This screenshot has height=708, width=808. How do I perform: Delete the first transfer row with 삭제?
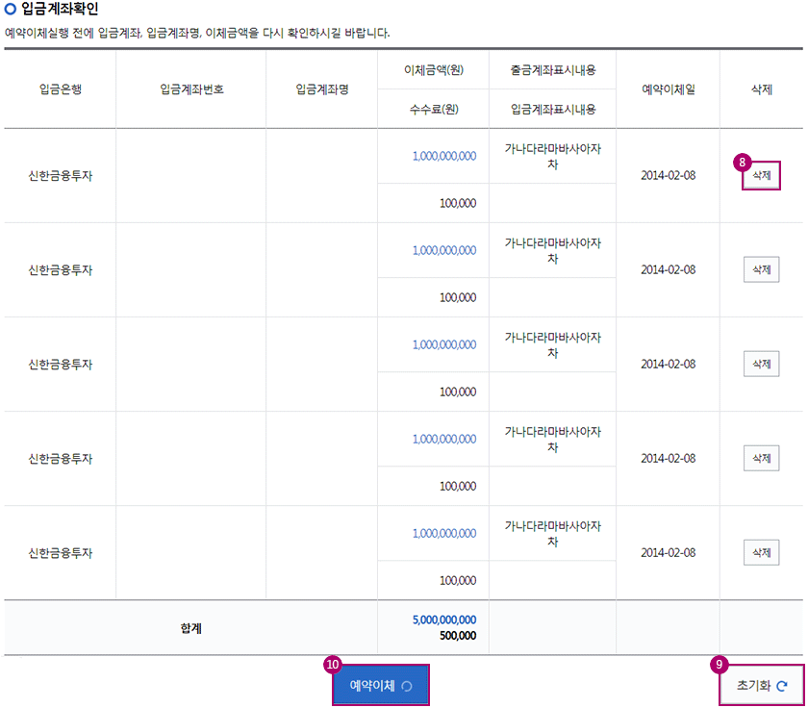pyautogui.click(x=761, y=176)
